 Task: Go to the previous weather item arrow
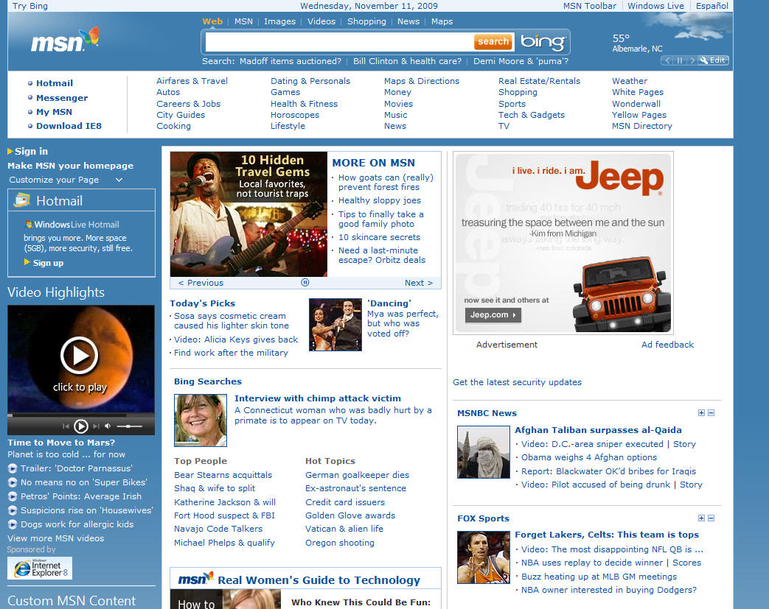click(x=667, y=60)
